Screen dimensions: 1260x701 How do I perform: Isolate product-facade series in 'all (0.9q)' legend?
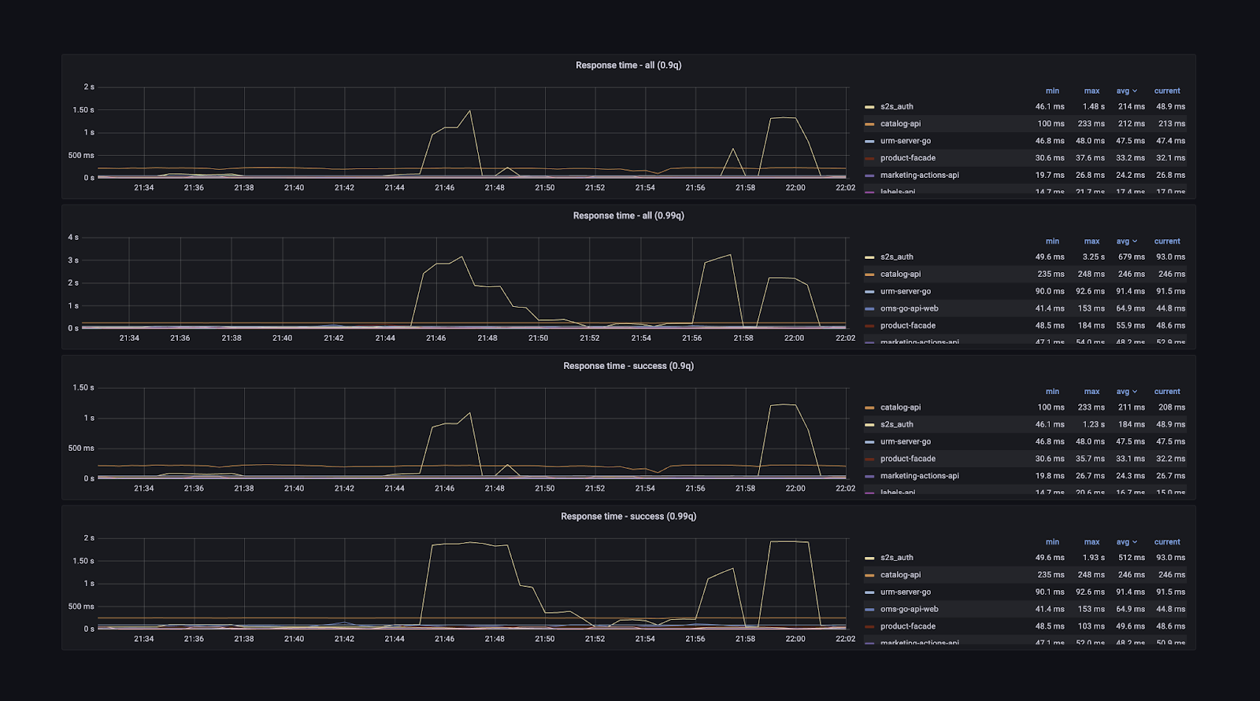tap(908, 158)
